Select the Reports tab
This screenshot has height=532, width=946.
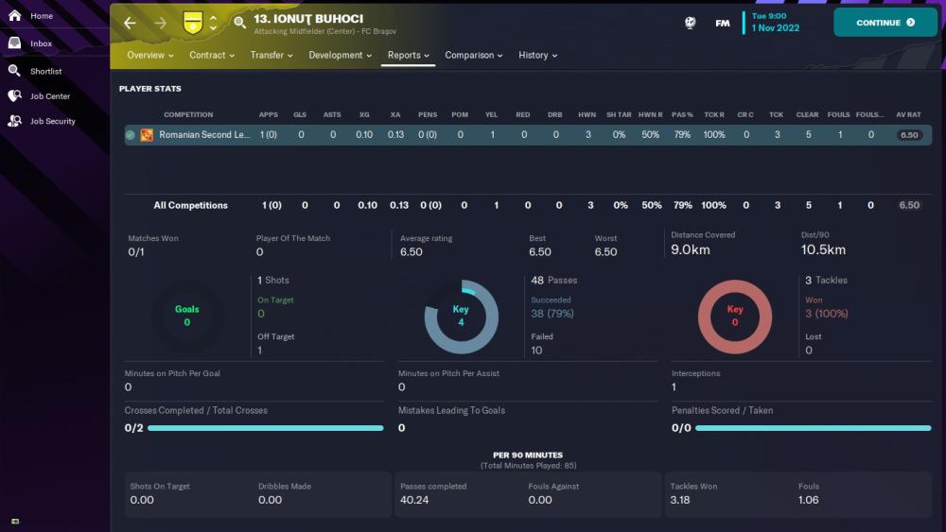coord(409,56)
